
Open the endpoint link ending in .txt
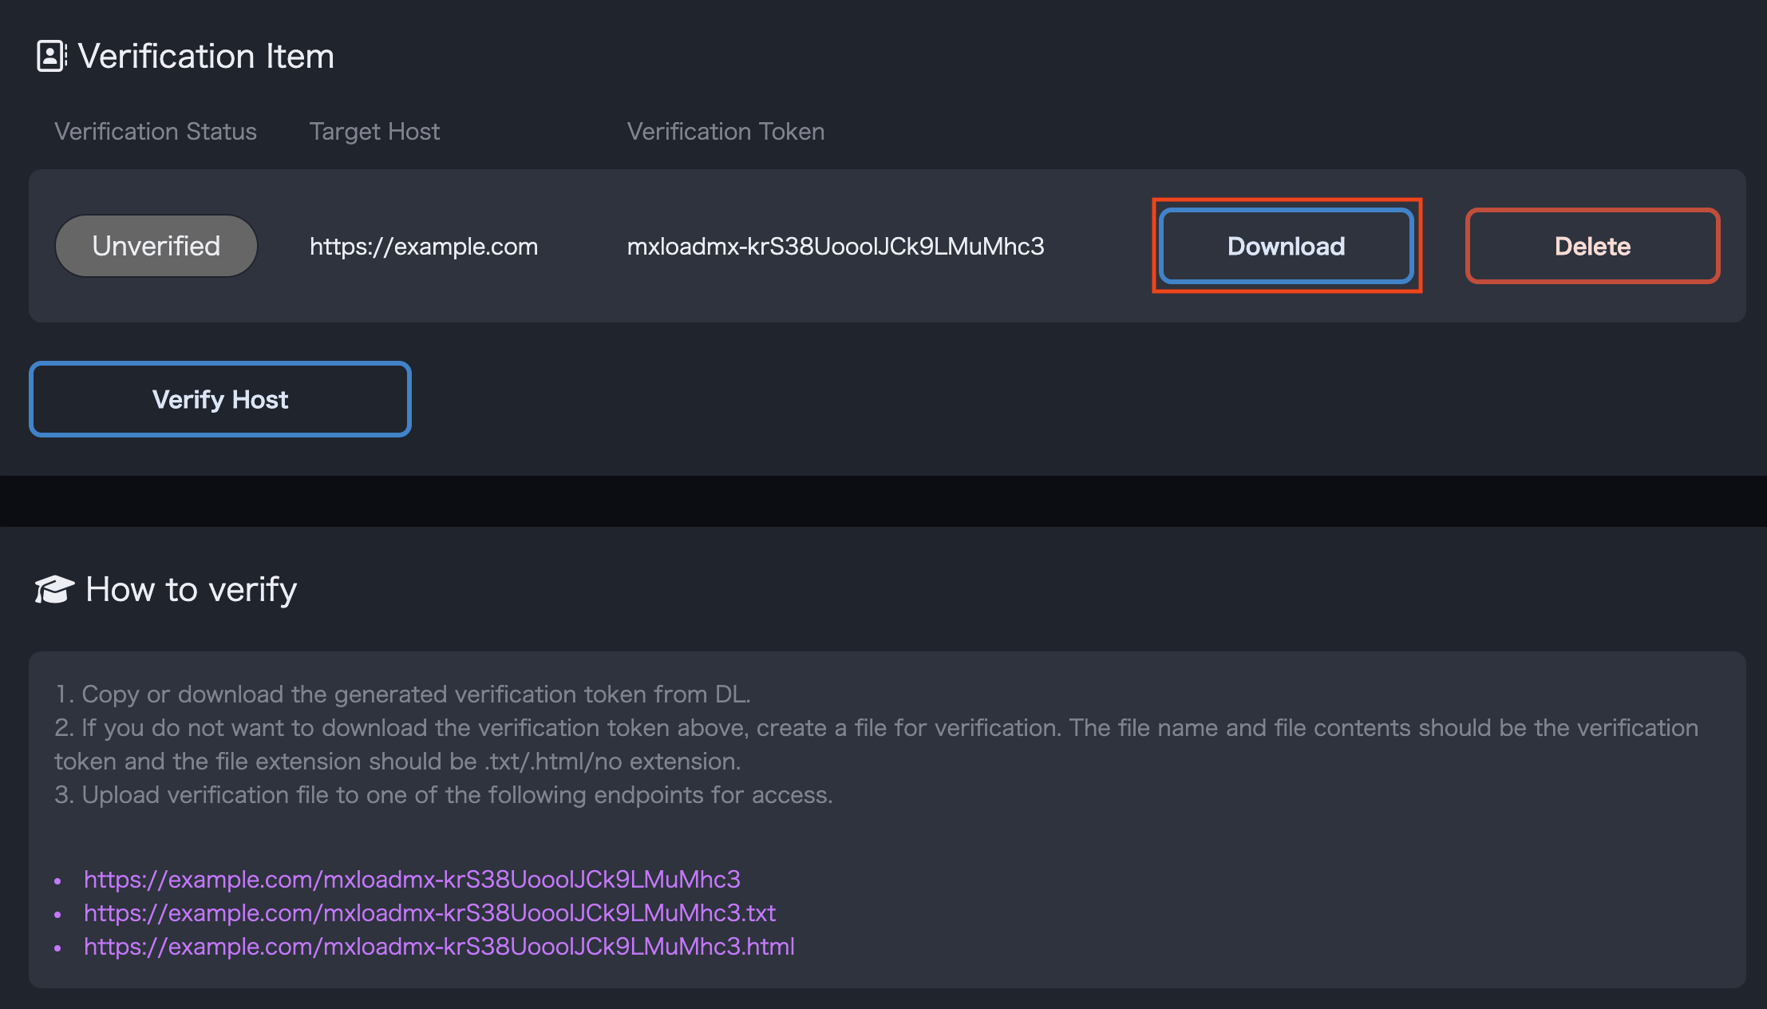(x=429, y=912)
